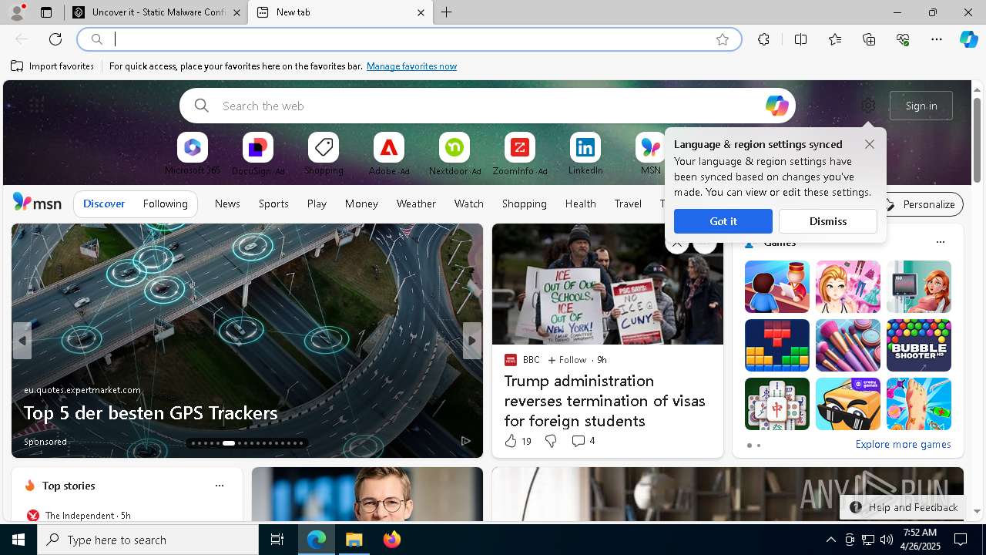This screenshot has height=555, width=986.
Task: Refresh the page with the reload icon
Action: (x=55, y=39)
